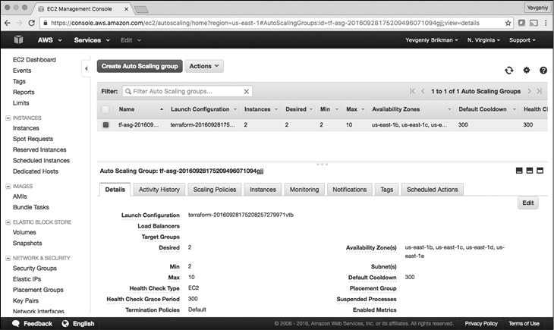This screenshot has height=330, width=554.
Task: Clear the filter with the X icon
Action: click(246, 91)
